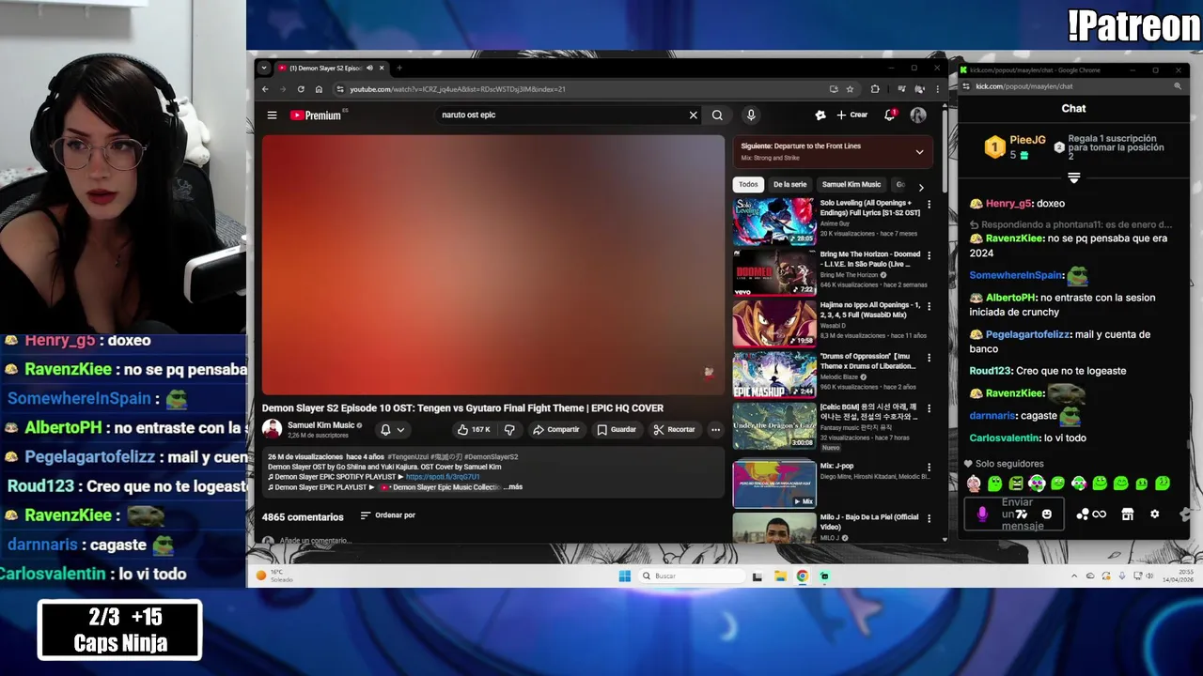The width and height of the screenshot is (1203, 676).
Task: Click the Compartir share button
Action: [x=555, y=430]
